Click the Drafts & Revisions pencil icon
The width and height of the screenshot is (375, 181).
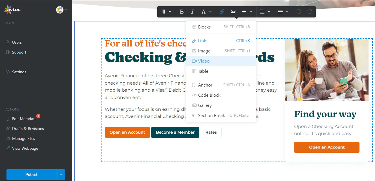pos(8,129)
